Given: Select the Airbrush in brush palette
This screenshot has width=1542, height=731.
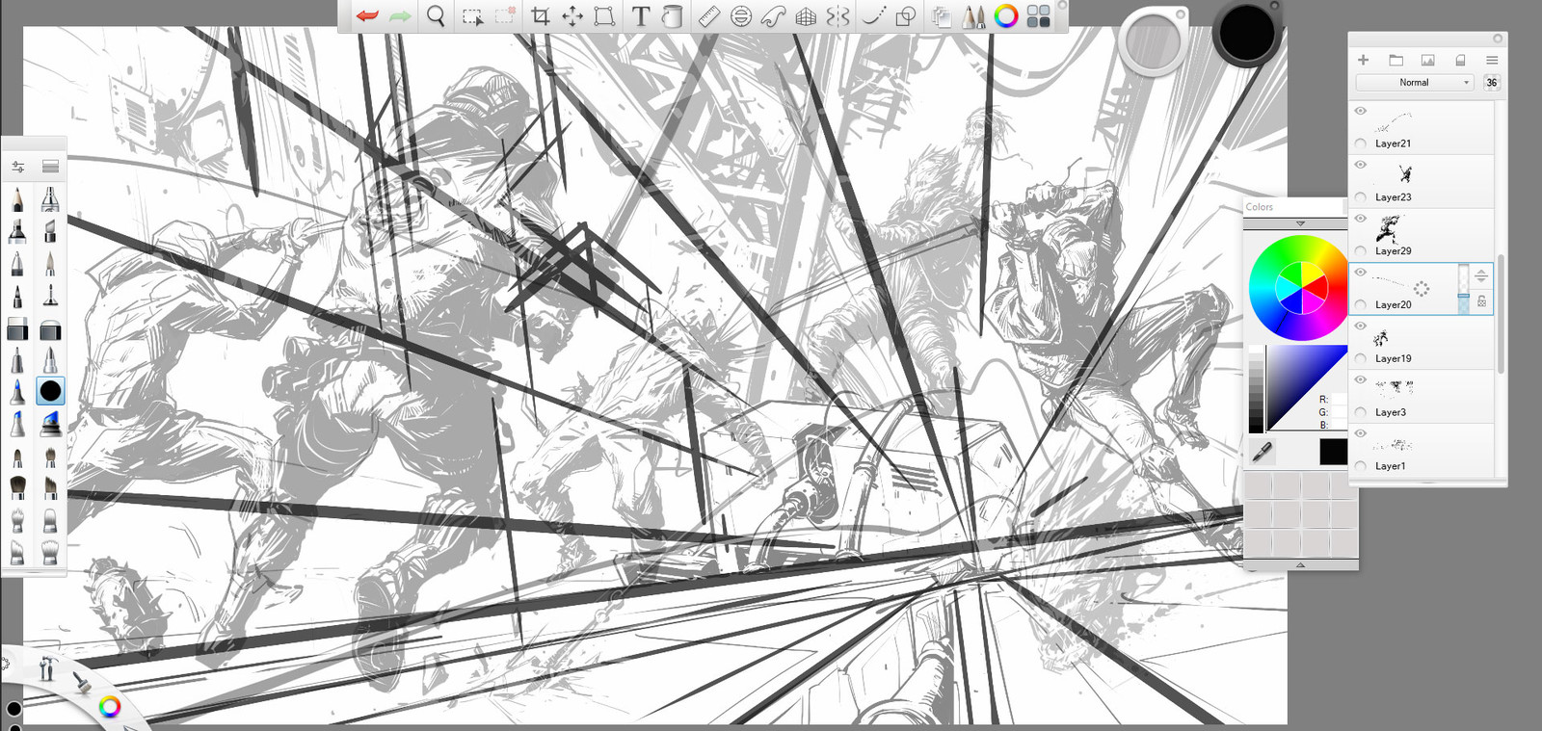Looking at the screenshot, I should [50, 199].
